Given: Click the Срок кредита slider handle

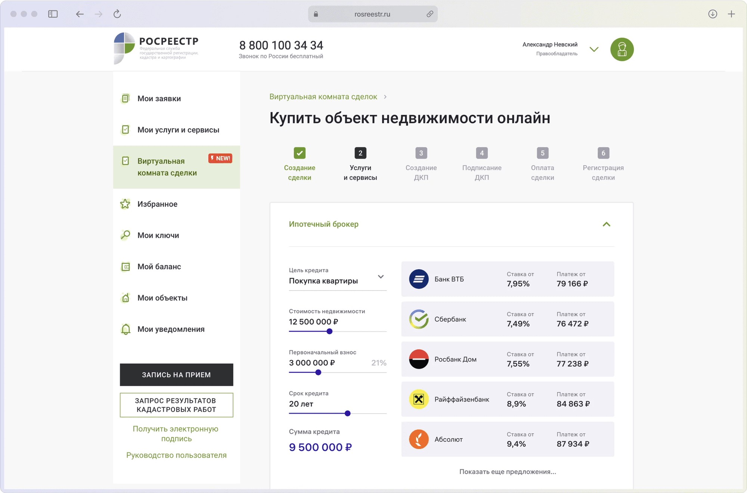Looking at the screenshot, I should tap(348, 413).
